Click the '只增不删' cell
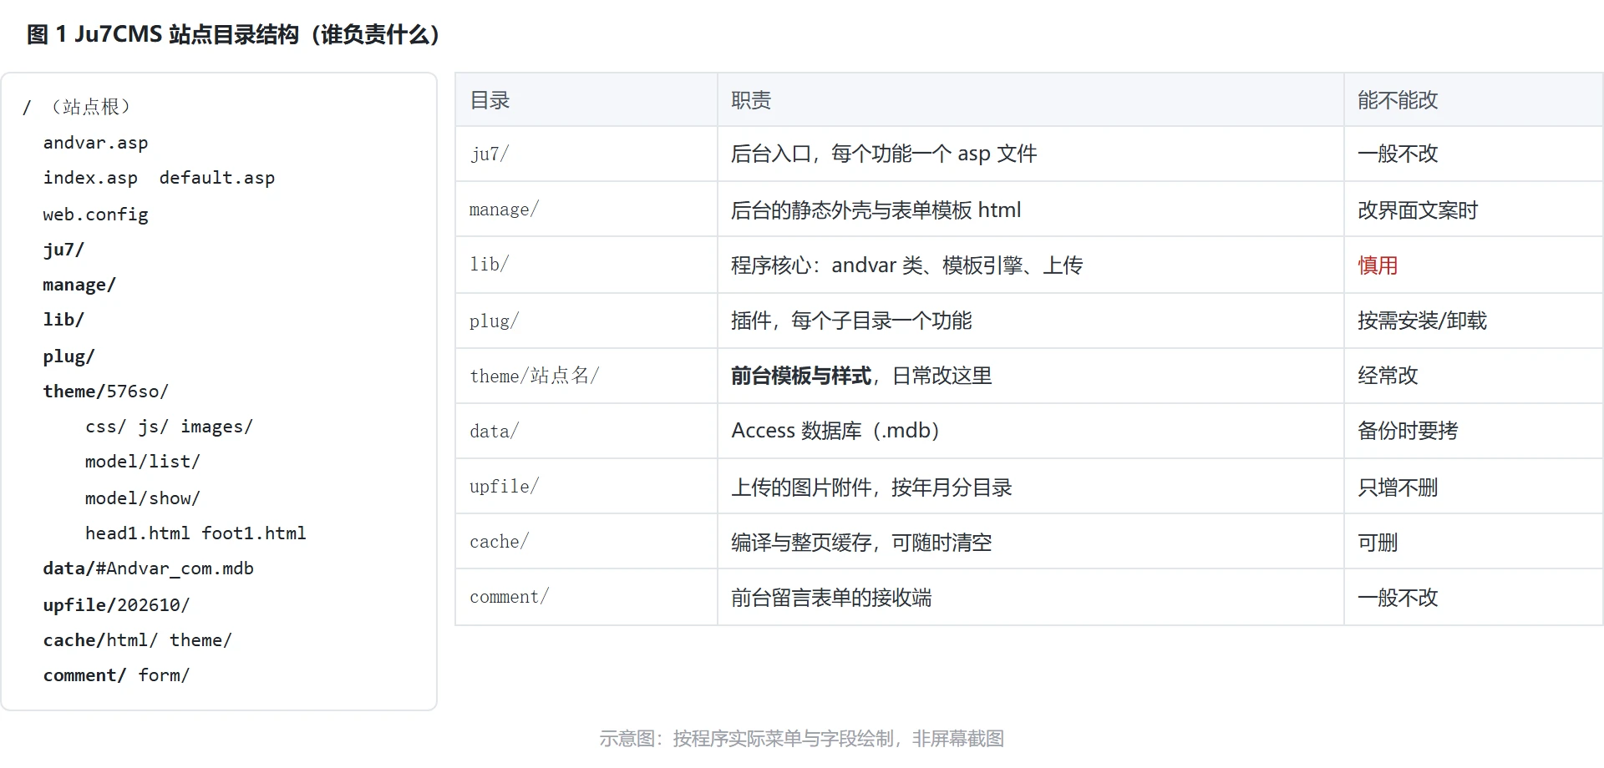1604x768 pixels. [1474, 486]
